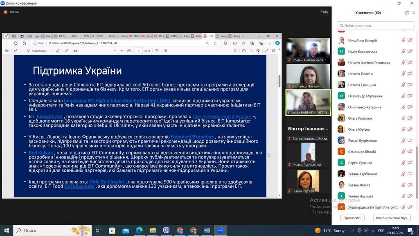Screen dimensions: 419x236
Task: Click the Включить свой звук button
Action: point(392,218)
